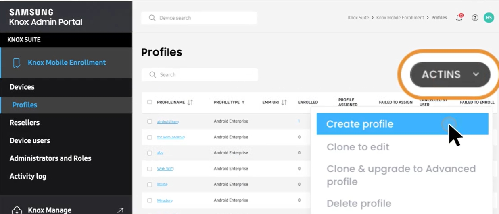The image size is (499, 214).
Task: Check the for kem android profile checkbox
Action: click(x=150, y=137)
